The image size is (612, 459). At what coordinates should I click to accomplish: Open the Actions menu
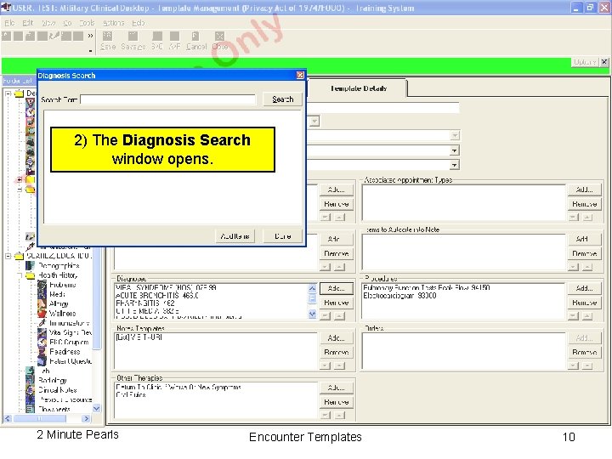[x=113, y=23]
